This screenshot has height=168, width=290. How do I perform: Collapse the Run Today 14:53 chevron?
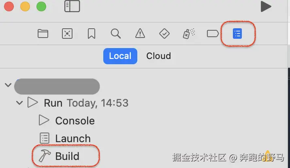point(19,103)
